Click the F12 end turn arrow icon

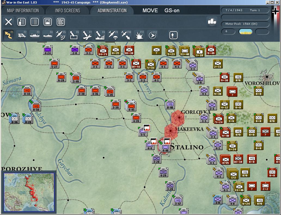click(152, 35)
